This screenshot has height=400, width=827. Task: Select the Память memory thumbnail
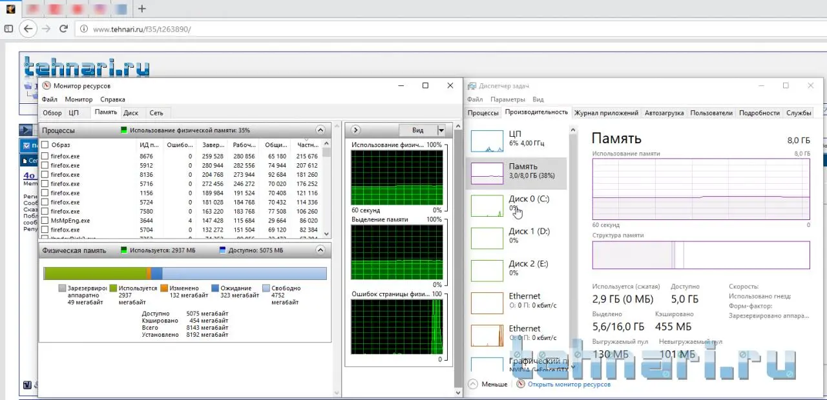[487, 173]
